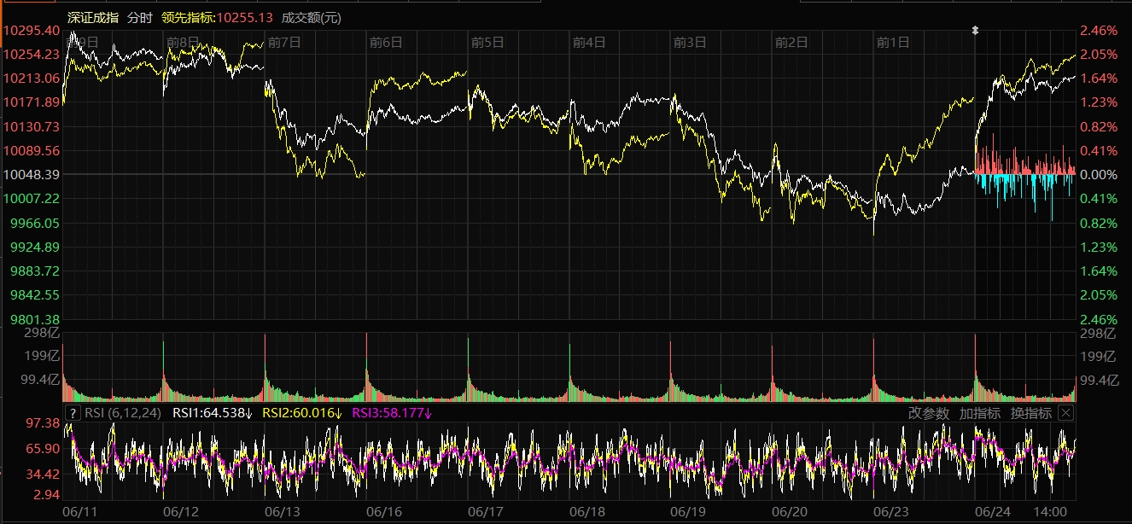The image size is (1132, 524).
Task: Click the left 199亿 volume axis label
Action: pos(44,355)
